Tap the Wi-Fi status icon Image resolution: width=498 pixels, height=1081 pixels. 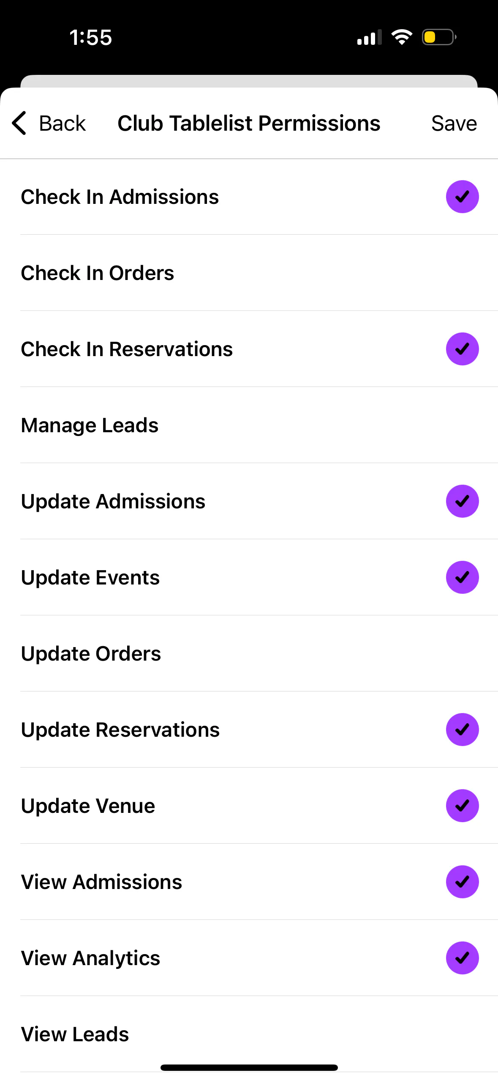pyautogui.click(x=402, y=37)
